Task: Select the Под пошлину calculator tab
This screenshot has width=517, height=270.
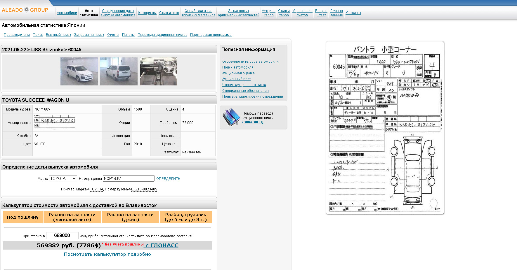Action: (23, 217)
